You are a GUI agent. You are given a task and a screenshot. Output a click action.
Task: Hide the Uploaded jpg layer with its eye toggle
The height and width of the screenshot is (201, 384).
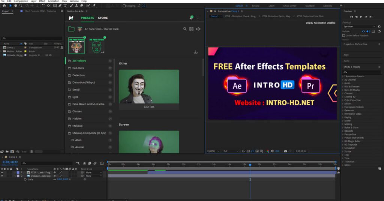(2, 176)
